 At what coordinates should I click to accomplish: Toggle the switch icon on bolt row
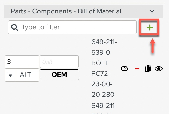tap(124, 69)
